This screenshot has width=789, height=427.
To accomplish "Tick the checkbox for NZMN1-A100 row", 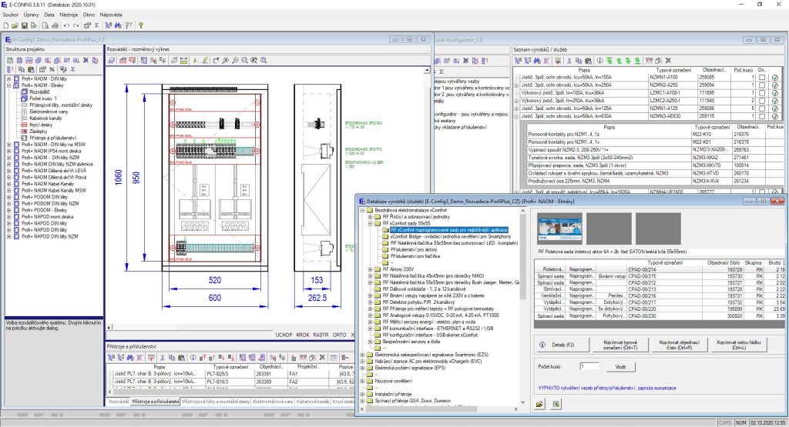I will (761, 78).
